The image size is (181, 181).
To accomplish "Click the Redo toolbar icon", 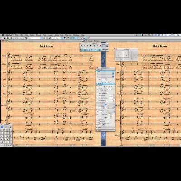I will 22,38.
